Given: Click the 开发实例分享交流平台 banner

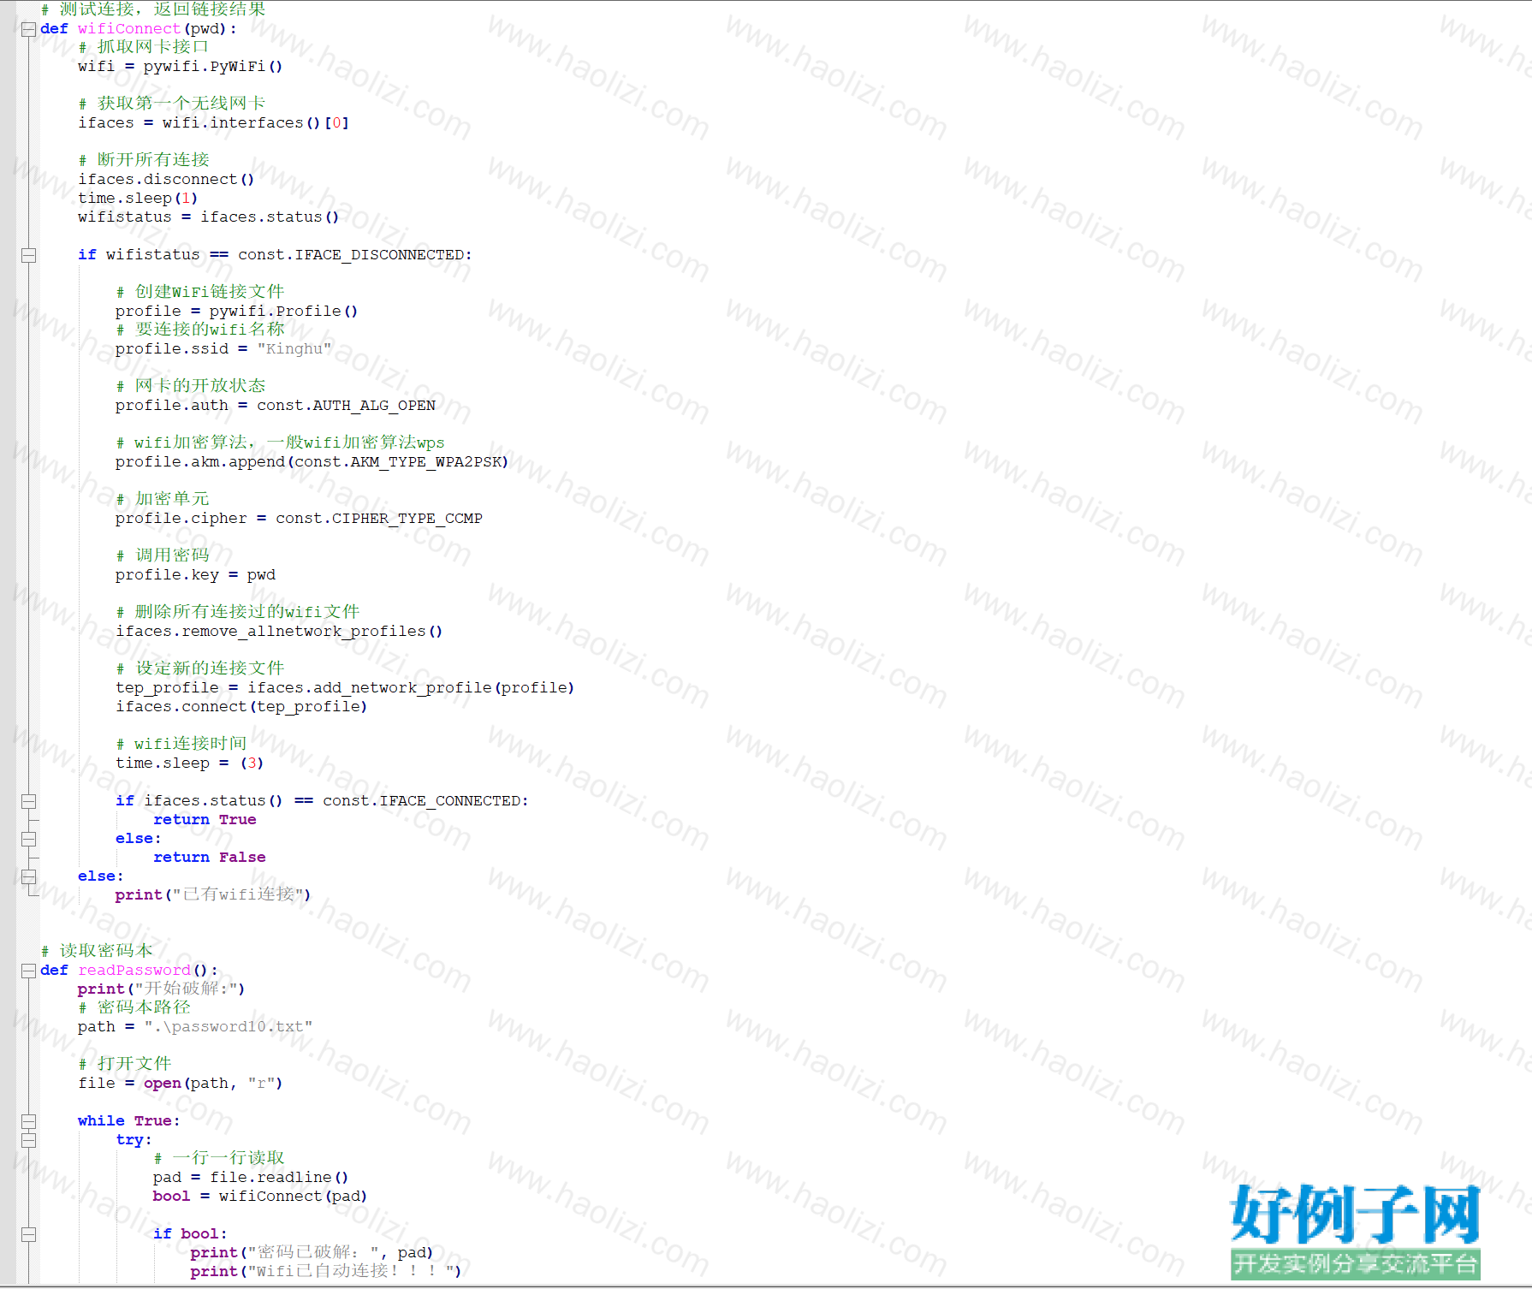Looking at the screenshot, I should coord(1356,1264).
